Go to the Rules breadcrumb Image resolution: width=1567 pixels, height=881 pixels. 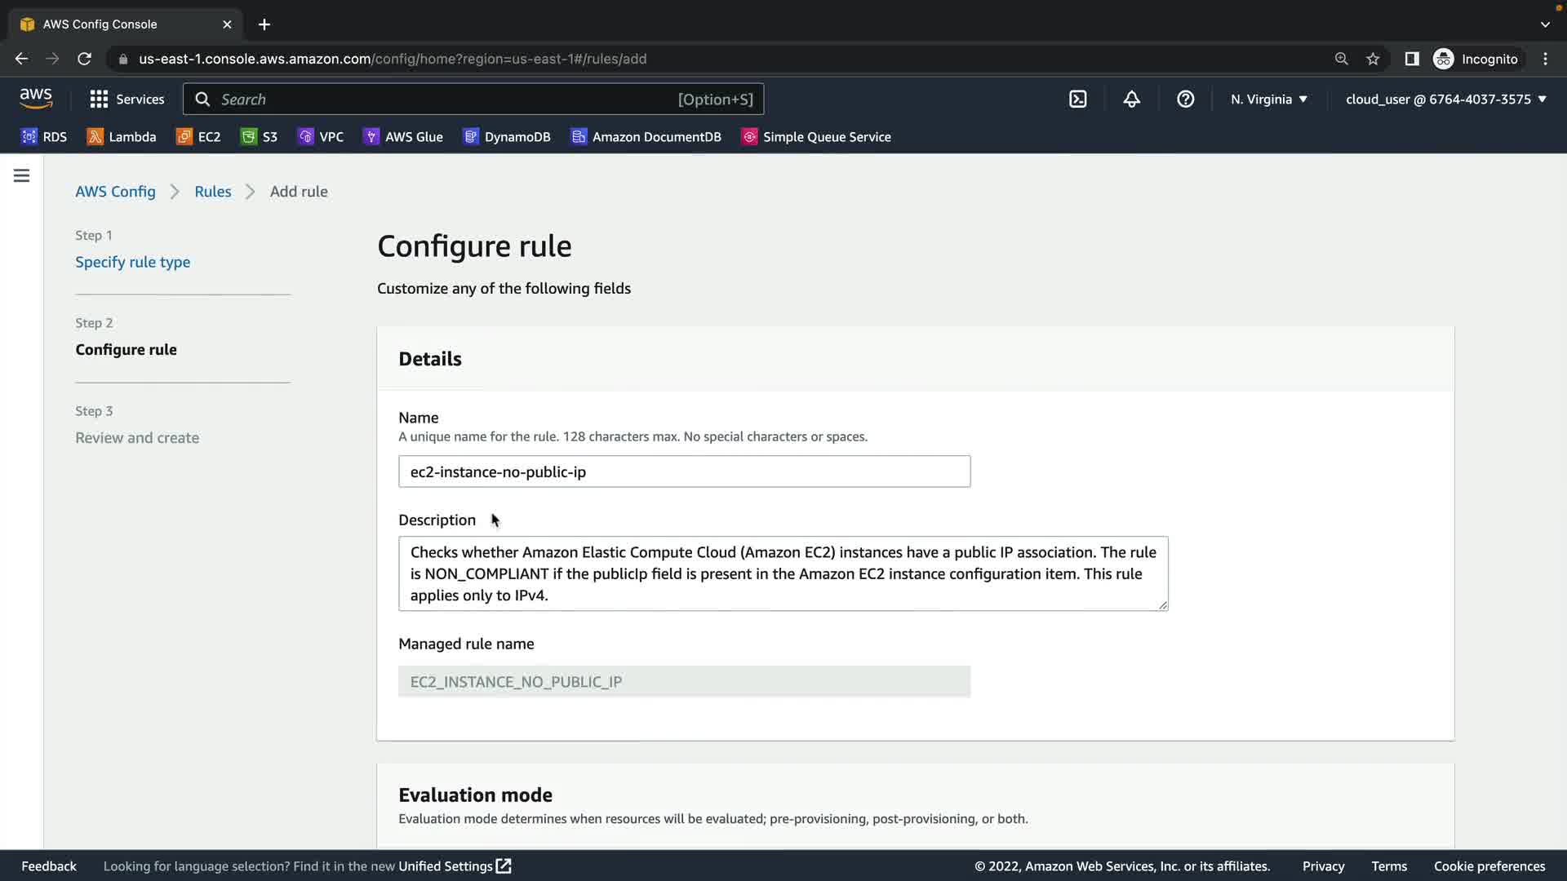pos(212,192)
